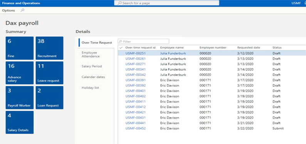Select the Holiday list tab
The width and height of the screenshot is (306, 144).
[x=90, y=88]
